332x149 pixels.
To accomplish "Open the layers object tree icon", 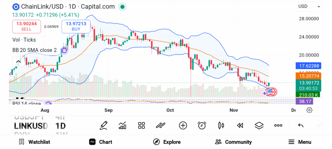I will click(259, 125).
